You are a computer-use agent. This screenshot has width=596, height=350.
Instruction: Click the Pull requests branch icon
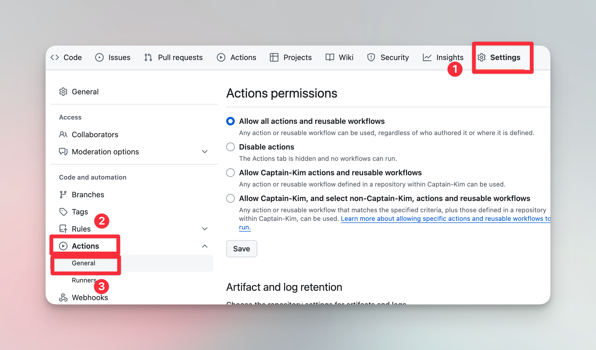(148, 57)
